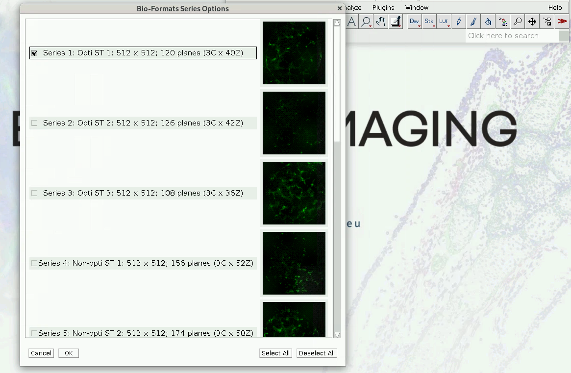Click the scroll up arrow of series list
The width and height of the screenshot is (571, 373).
pos(337,23)
